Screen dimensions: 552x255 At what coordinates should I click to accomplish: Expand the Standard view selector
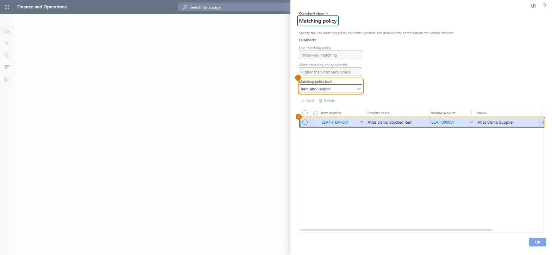click(x=314, y=14)
